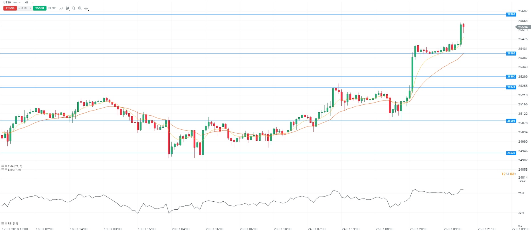Open settings menu for RSI [14]

point(3,224)
